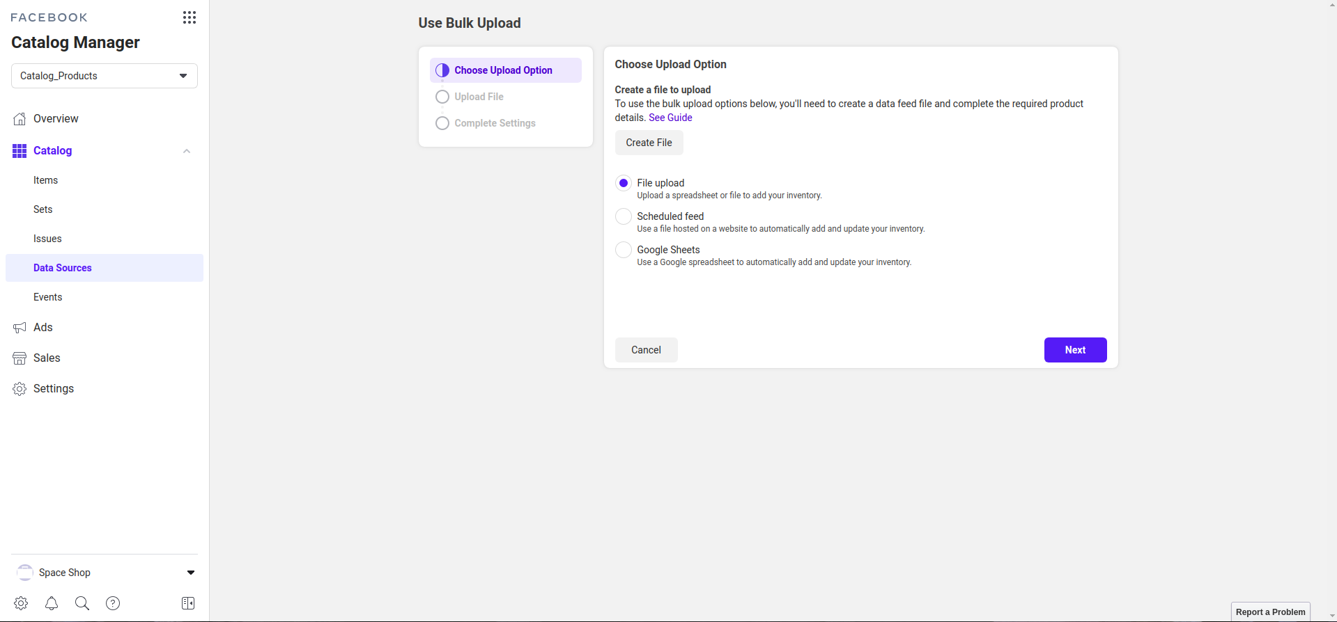Open the notifications bell icon
The height and width of the screenshot is (622, 1337).
[52, 603]
